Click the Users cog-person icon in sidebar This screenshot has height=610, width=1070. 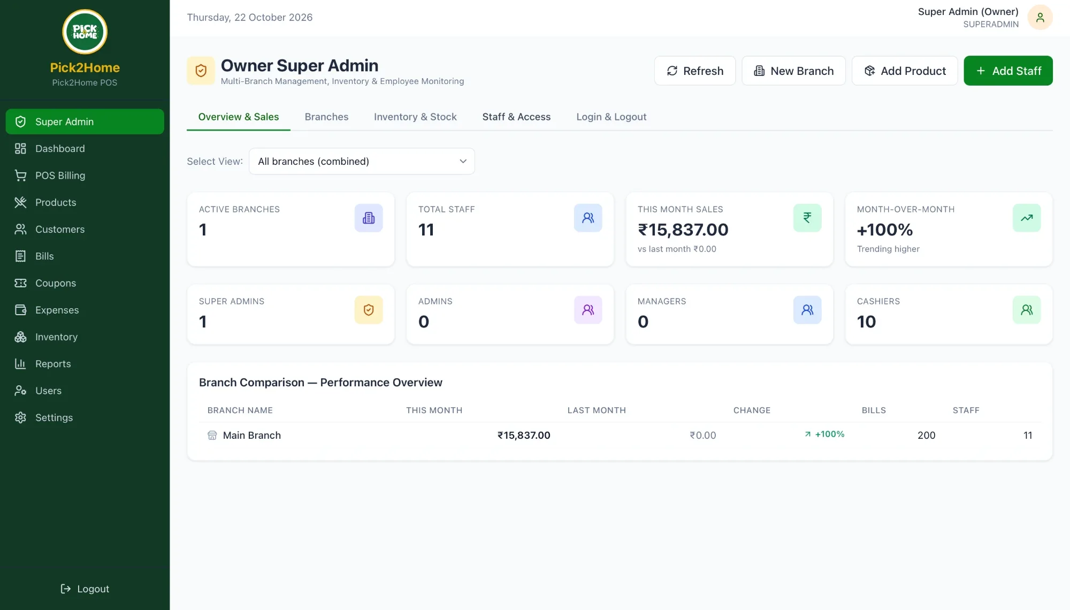coord(20,391)
